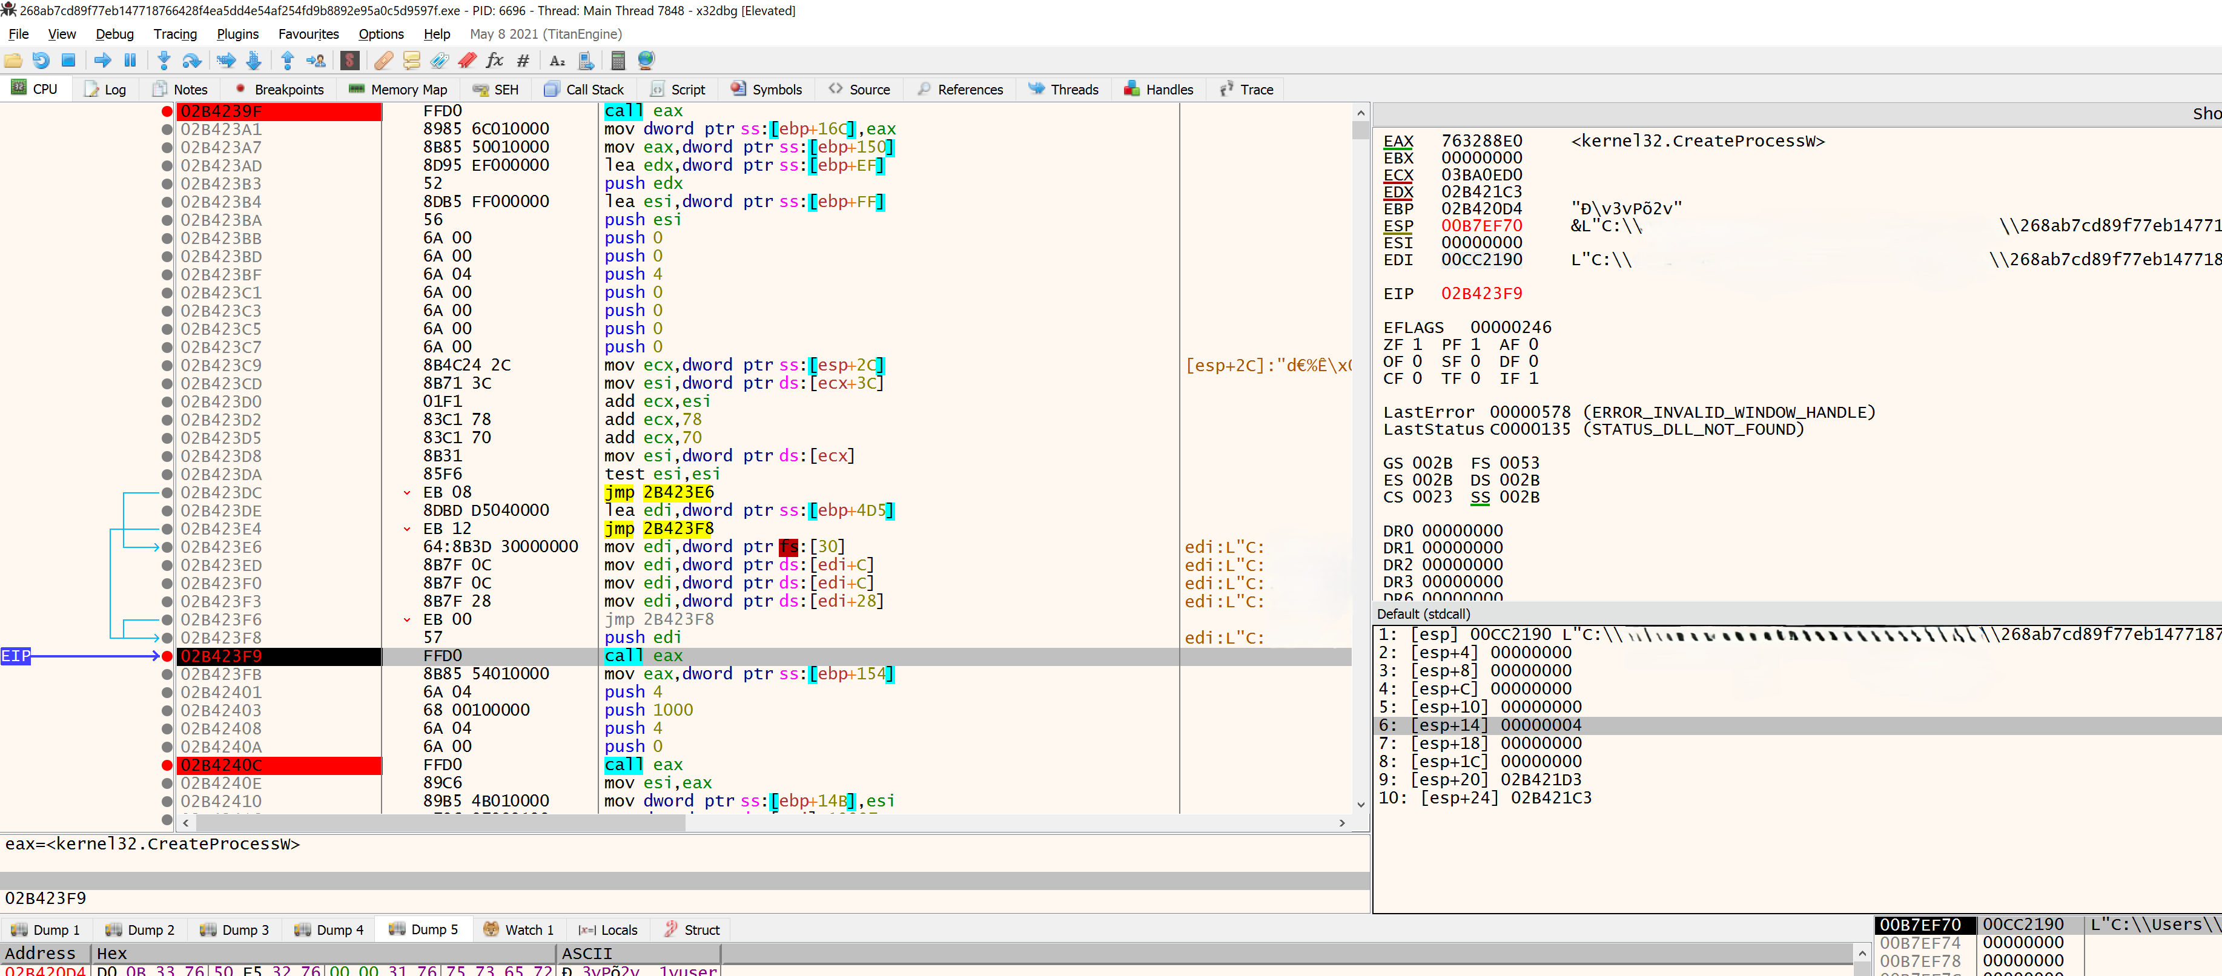Click the Step Into toolbar icon
Image resolution: width=2222 pixels, height=976 pixels.
164,61
